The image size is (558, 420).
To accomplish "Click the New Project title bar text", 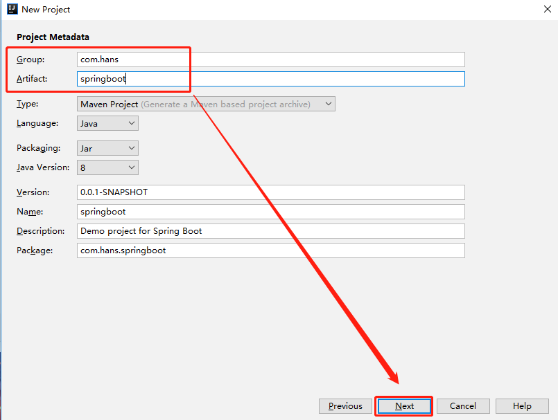I will (46, 10).
